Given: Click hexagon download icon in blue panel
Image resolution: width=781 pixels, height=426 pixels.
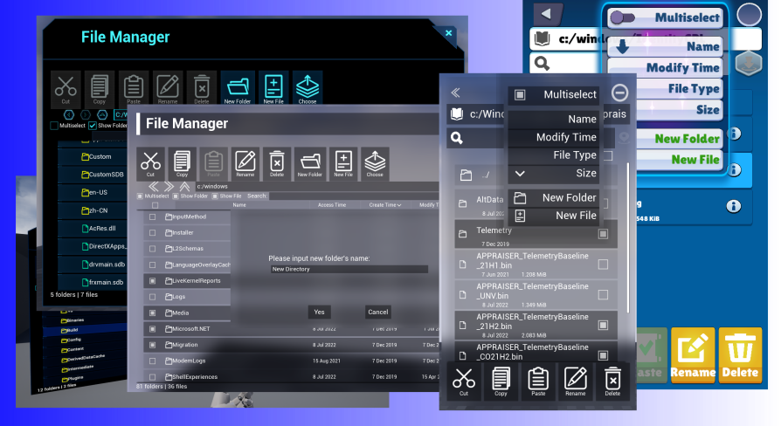Looking at the screenshot, I should [x=749, y=64].
